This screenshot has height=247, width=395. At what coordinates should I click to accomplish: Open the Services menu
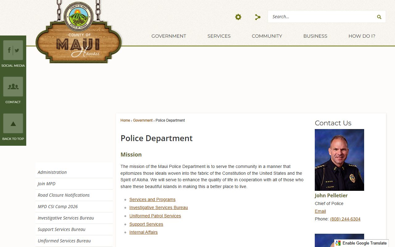pos(219,36)
